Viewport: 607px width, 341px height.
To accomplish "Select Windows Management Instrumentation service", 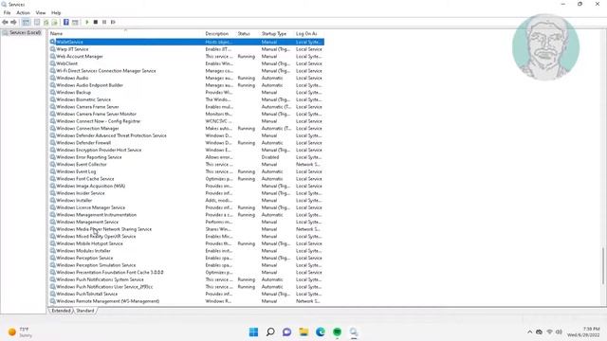I will (x=187, y=215).
